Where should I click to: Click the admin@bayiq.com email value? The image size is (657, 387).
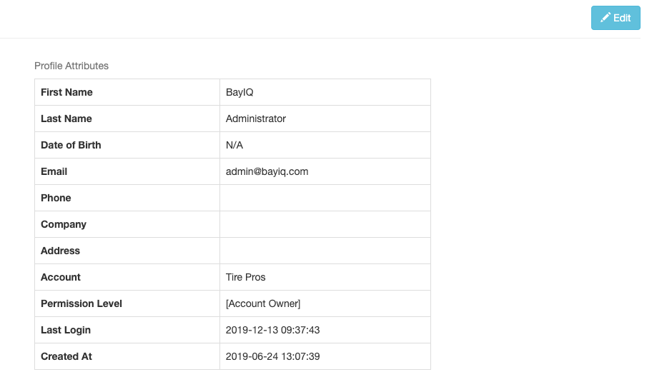[x=267, y=171]
